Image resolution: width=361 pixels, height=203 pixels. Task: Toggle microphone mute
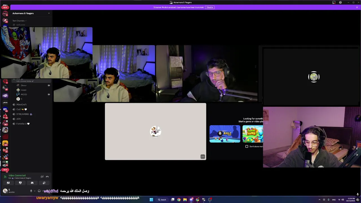[31, 191]
